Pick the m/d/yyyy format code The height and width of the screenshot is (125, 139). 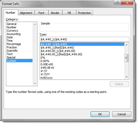pos(47,78)
